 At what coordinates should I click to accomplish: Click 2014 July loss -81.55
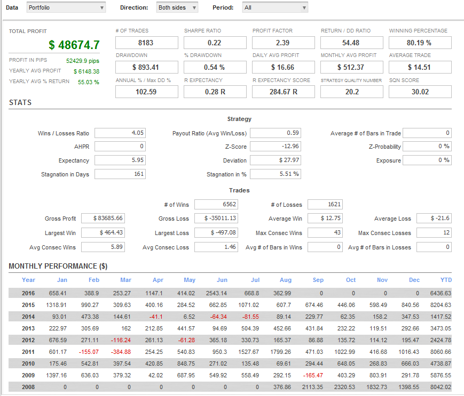click(250, 317)
